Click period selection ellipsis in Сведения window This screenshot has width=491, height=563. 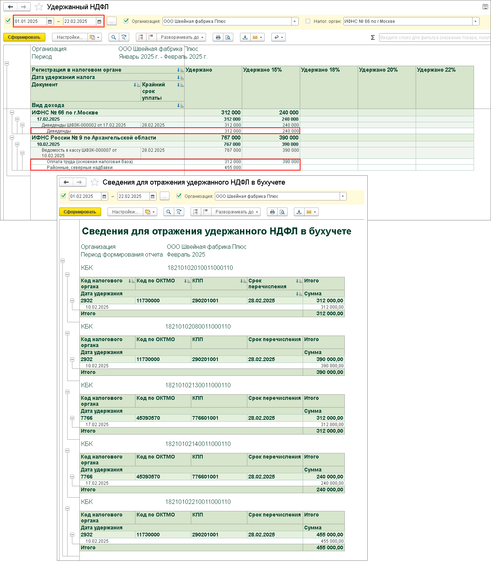tap(165, 196)
